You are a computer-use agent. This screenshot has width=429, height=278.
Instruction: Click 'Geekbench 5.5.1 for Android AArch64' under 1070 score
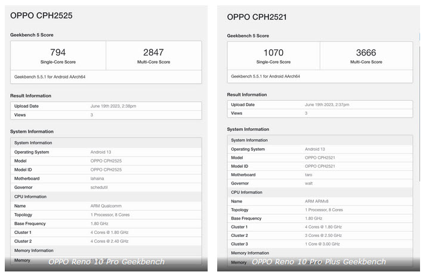pos(266,76)
